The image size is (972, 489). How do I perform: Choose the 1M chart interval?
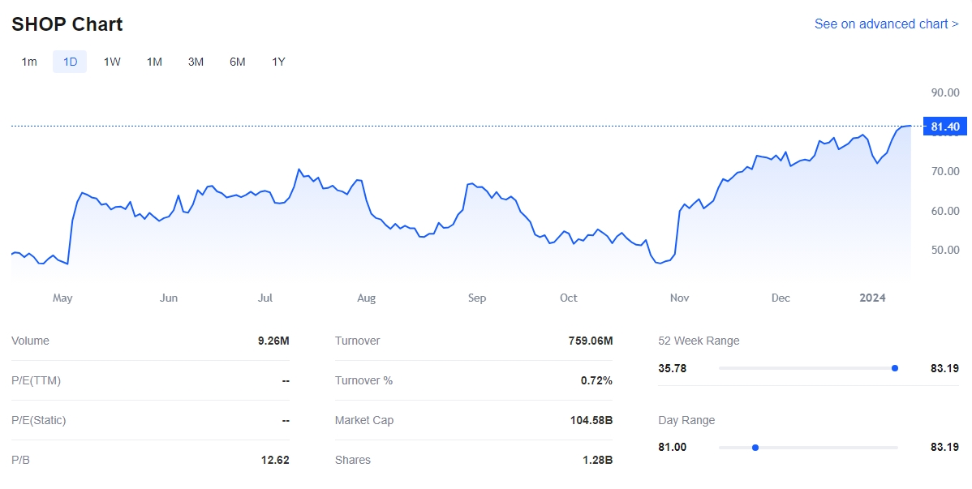[154, 62]
